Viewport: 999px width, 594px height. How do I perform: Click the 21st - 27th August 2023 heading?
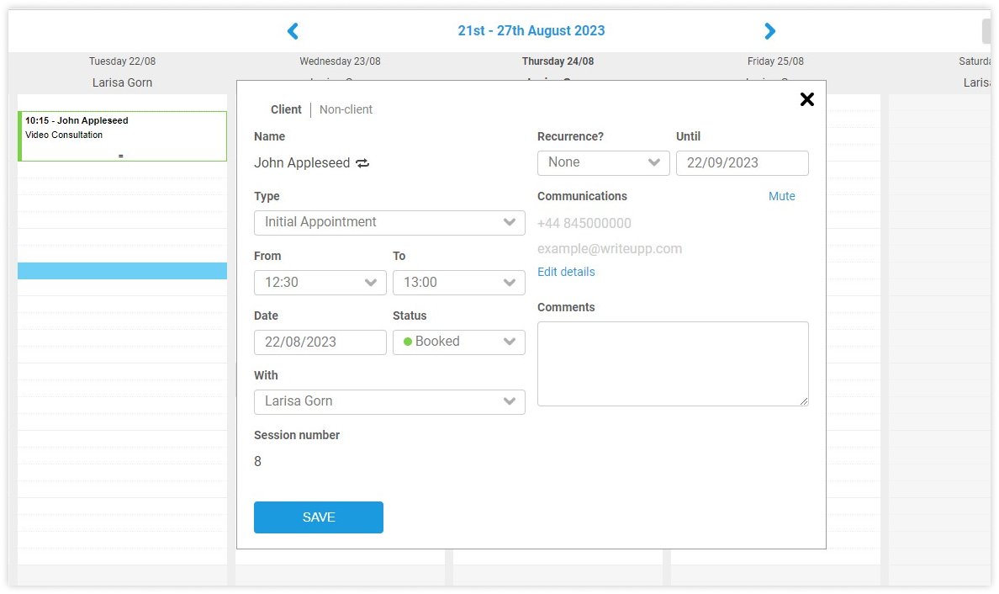[531, 30]
